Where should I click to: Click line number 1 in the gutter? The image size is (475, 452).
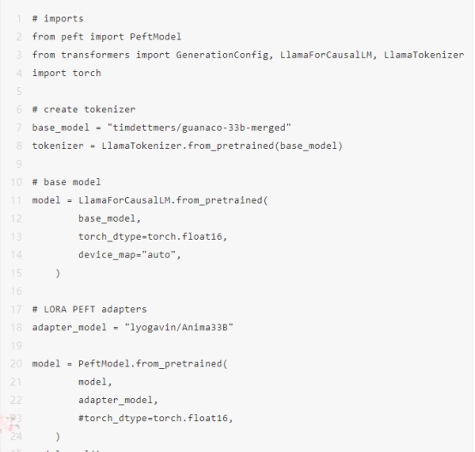click(19, 19)
